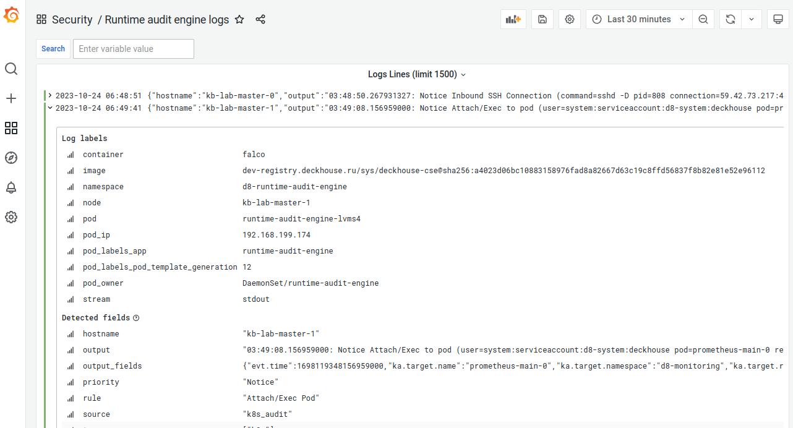
Task: Refresh the dashboard
Action: pos(731,19)
